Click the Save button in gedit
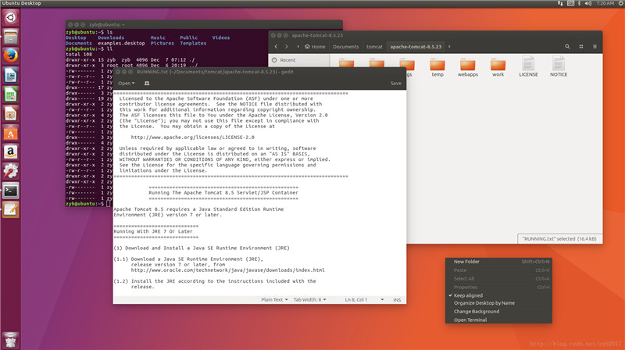The height and width of the screenshot is (350, 625). pos(396,83)
